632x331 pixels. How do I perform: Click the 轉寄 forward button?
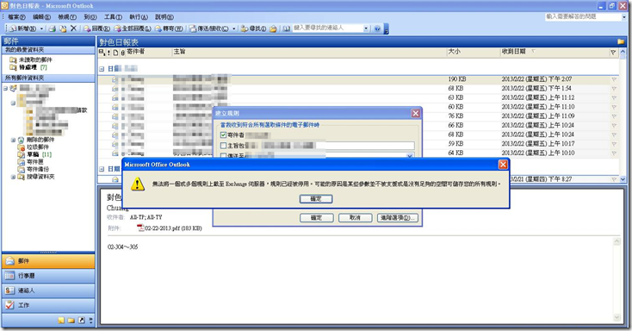pos(169,28)
